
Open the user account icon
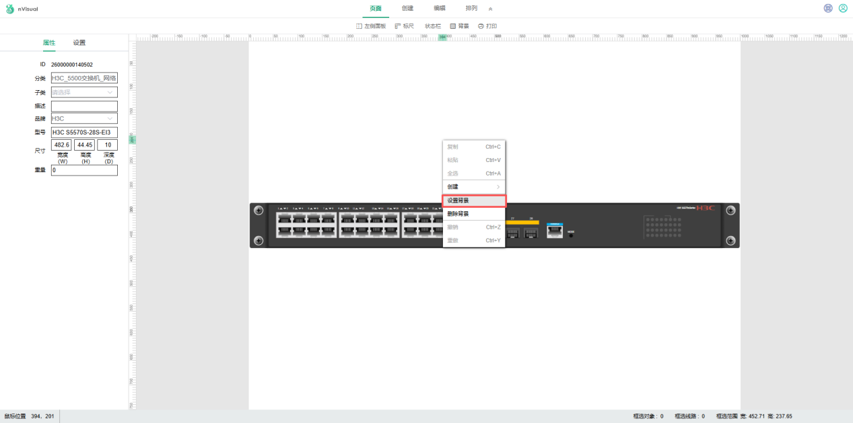(842, 8)
